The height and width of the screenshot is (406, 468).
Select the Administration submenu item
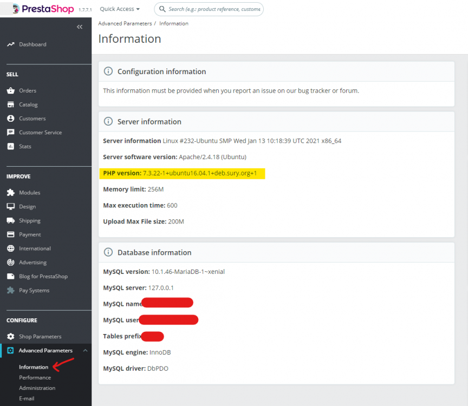(37, 388)
